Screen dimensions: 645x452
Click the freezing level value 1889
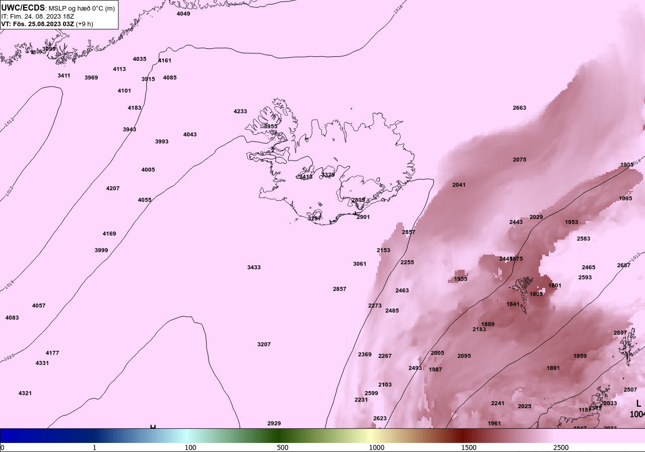coord(488,324)
